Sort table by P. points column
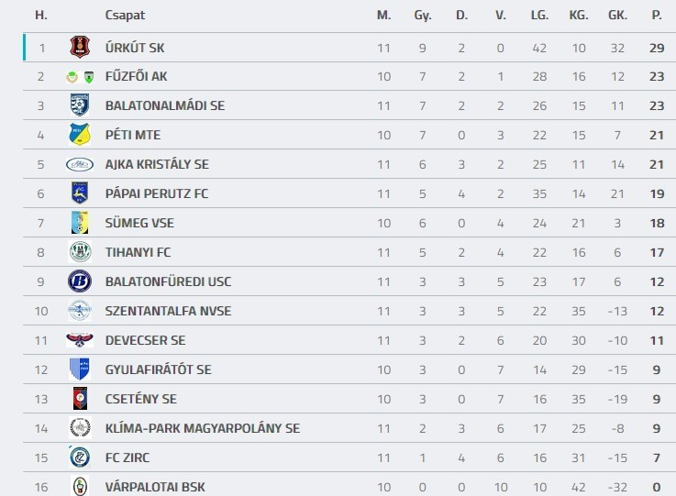This screenshot has width=676, height=496. point(656,16)
